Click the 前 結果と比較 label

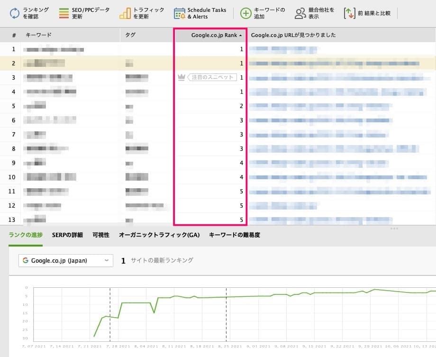(374, 13)
